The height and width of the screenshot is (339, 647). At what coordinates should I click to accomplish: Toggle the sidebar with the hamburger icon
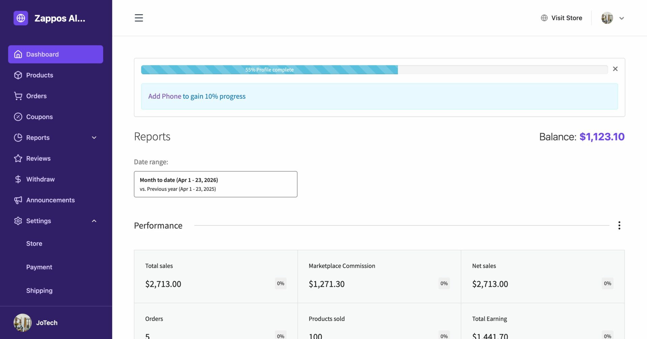tap(138, 18)
